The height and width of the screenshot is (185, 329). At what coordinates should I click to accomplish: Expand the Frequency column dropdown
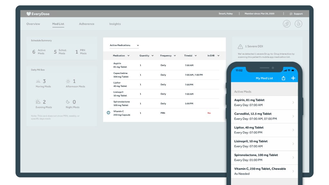(x=175, y=56)
